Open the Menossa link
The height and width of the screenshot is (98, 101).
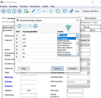9,77
